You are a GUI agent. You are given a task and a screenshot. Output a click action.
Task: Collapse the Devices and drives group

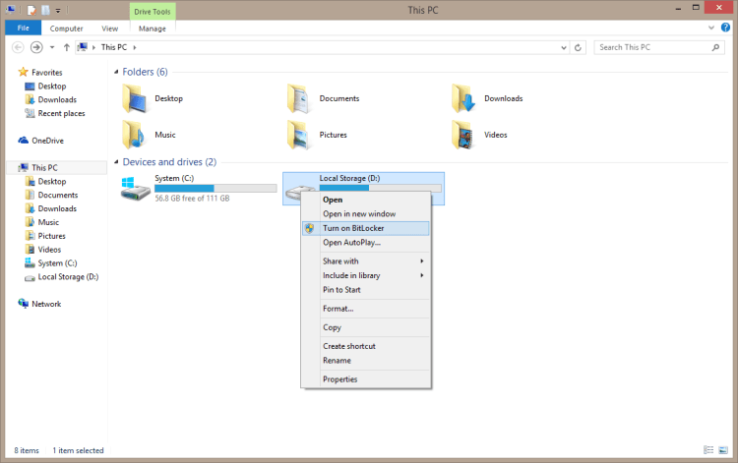point(116,162)
